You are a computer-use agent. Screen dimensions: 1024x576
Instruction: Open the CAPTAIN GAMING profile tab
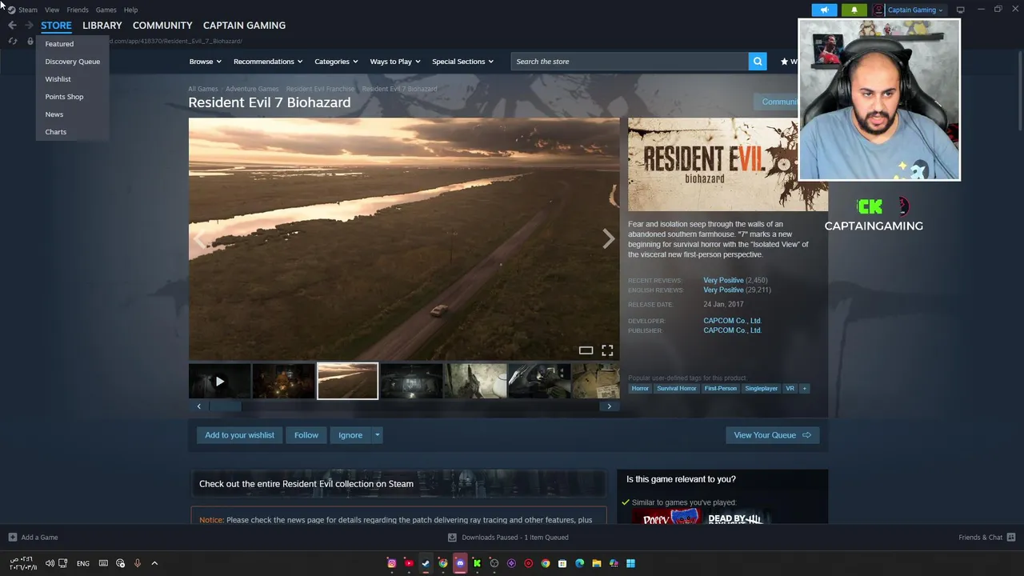[244, 26]
